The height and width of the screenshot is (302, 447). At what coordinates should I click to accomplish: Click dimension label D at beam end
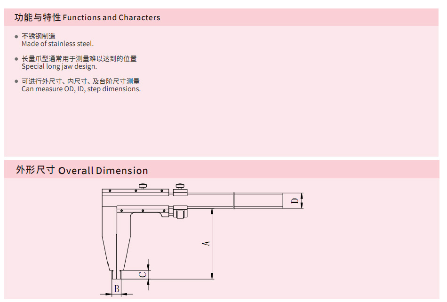(295, 201)
